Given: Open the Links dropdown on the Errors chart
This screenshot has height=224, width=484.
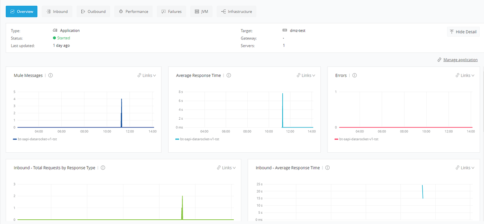Looking at the screenshot, I should click(x=464, y=75).
